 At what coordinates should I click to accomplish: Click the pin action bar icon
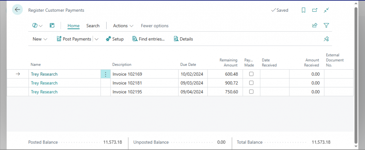(326, 39)
